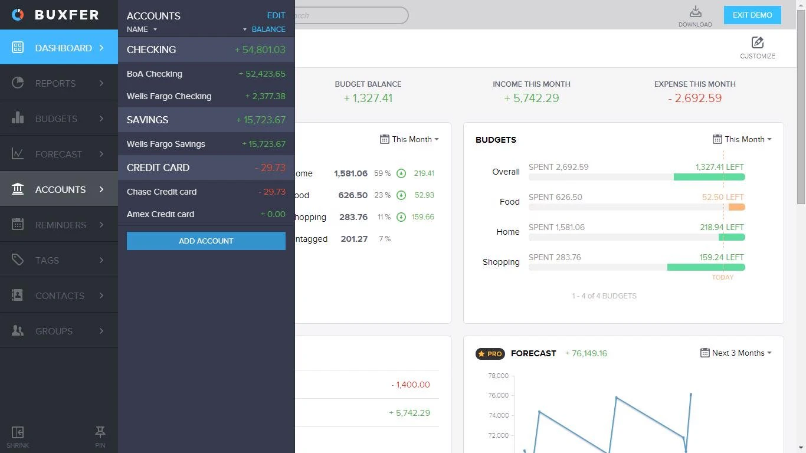
Task: Open the Next 3 Months dropdown on Forecast
Action: click(735, 353)
